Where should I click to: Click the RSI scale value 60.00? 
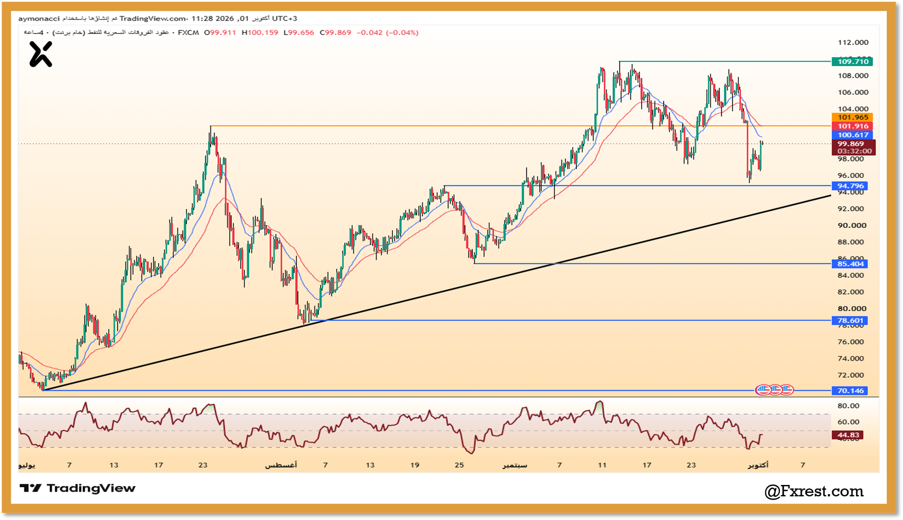click(848, 422)
